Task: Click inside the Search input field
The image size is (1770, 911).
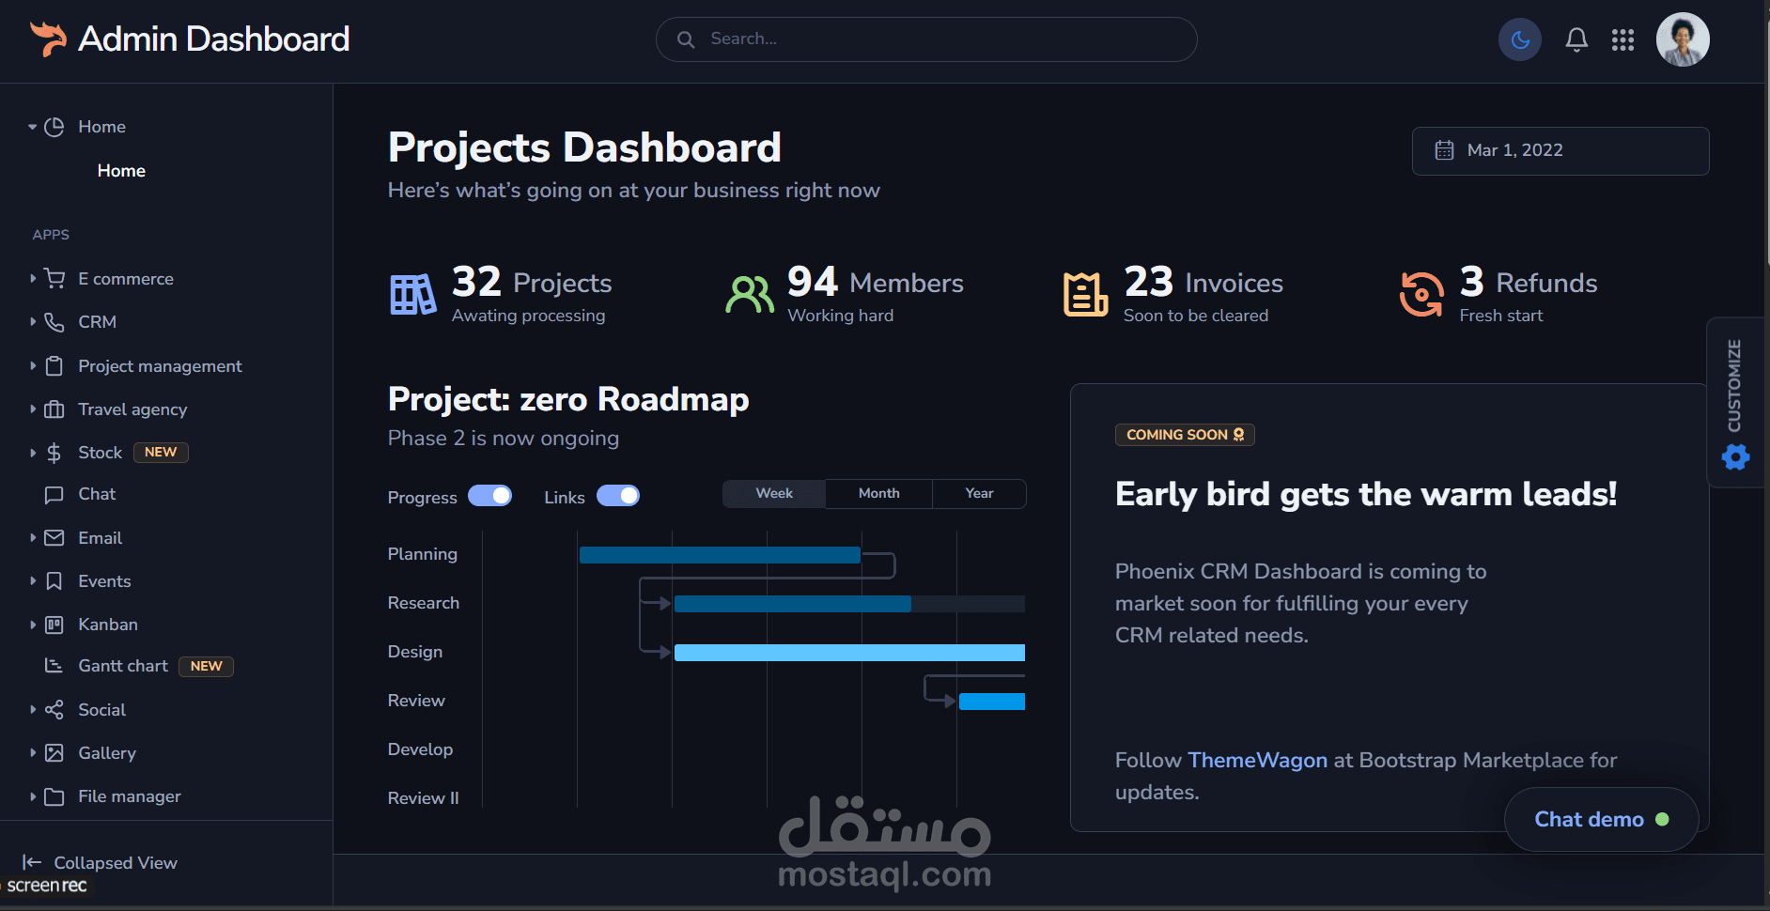Action: click(925, 39)
